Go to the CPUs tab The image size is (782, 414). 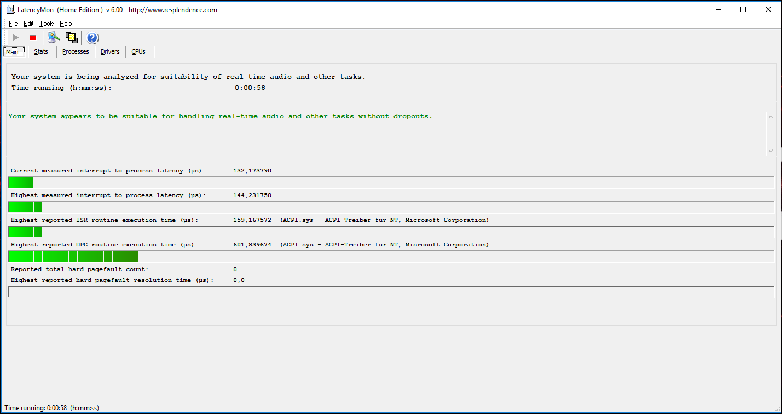pyautogui.click(x=138, y=51)
